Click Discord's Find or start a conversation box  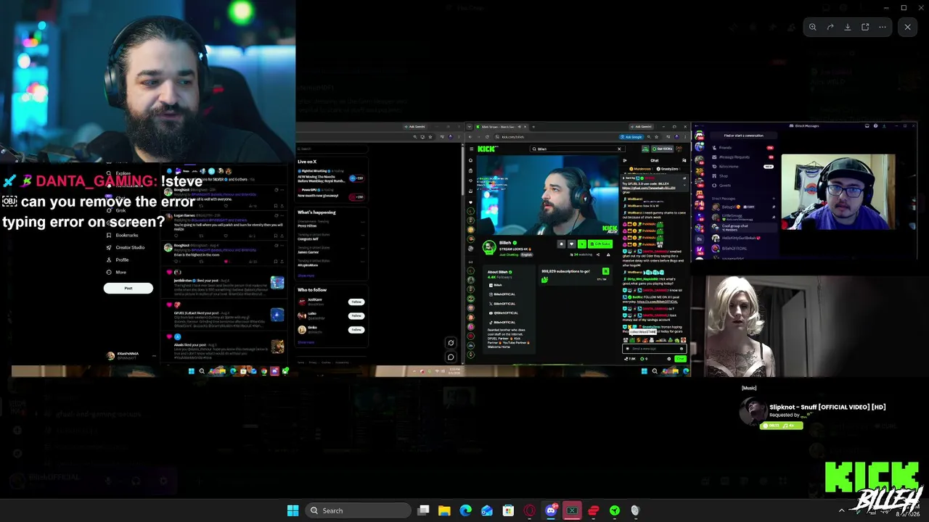(x=743, y=136)
